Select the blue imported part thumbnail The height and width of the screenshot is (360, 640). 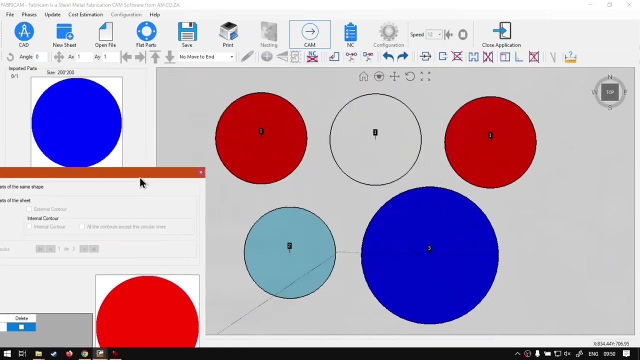[76, 122]
